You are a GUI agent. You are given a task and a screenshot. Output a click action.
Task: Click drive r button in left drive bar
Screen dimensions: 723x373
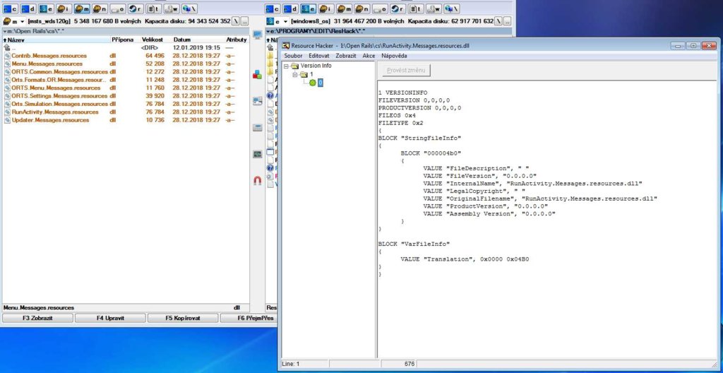(134, 9)
